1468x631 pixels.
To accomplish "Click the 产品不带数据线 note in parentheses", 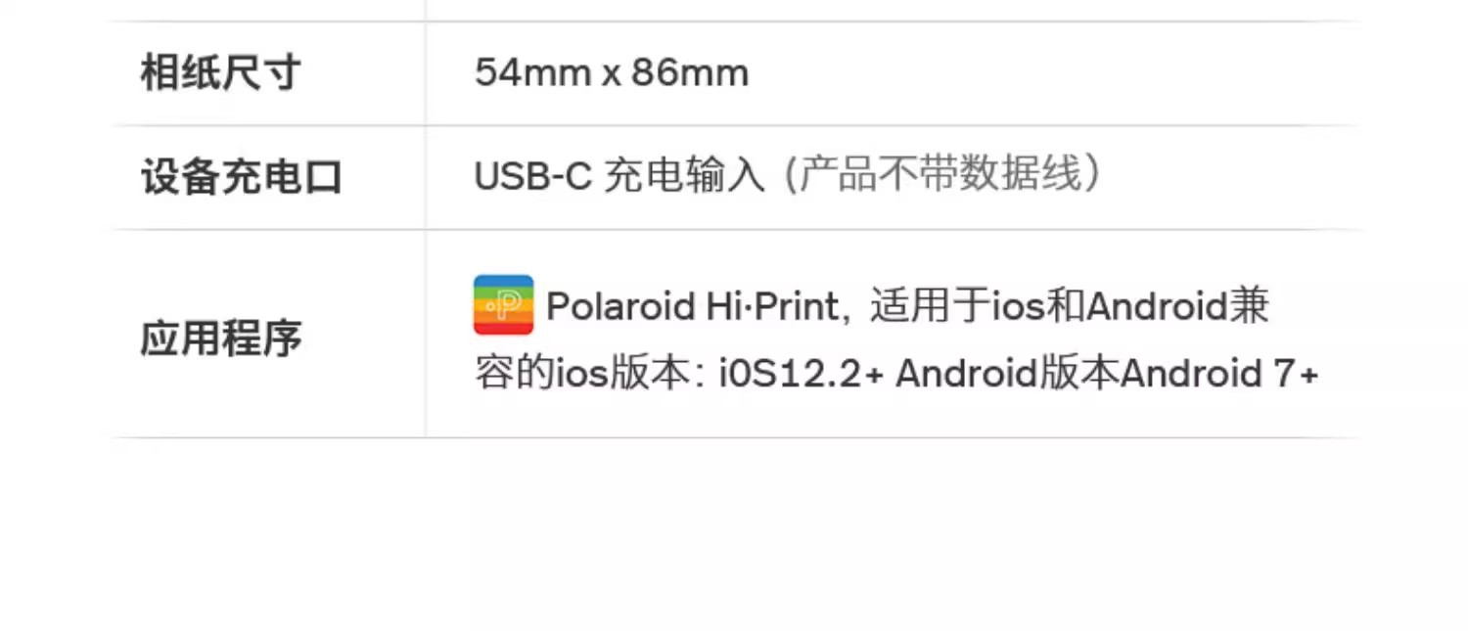I will tap(942, 177).
